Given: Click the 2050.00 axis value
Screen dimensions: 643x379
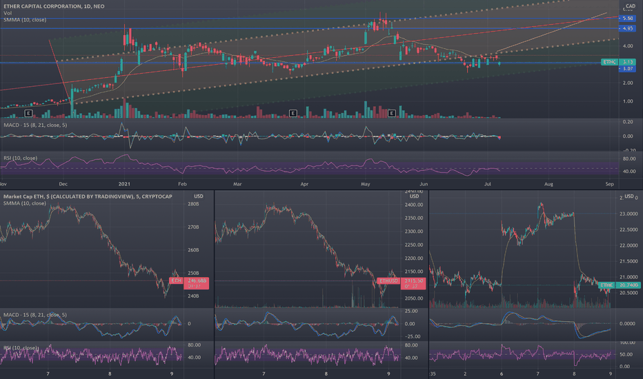Looking at the screenshot, I should [x=414, y=298].
